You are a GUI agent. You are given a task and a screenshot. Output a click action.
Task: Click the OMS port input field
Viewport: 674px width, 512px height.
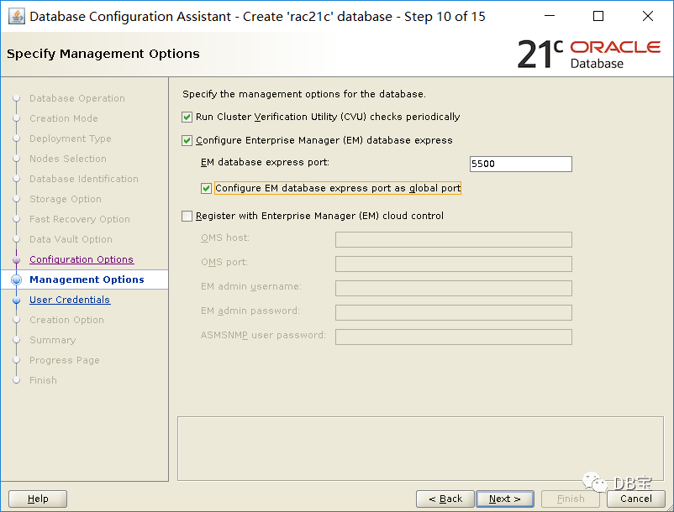454,264
